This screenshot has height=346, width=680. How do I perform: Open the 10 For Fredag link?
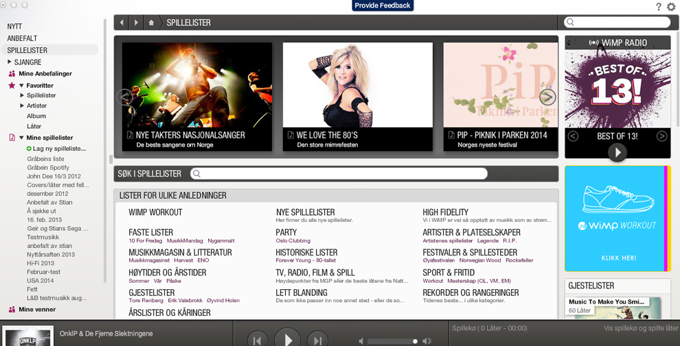click(x=146, y=240)
